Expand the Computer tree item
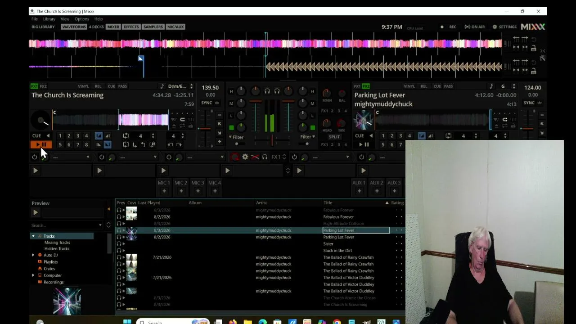 33,275
